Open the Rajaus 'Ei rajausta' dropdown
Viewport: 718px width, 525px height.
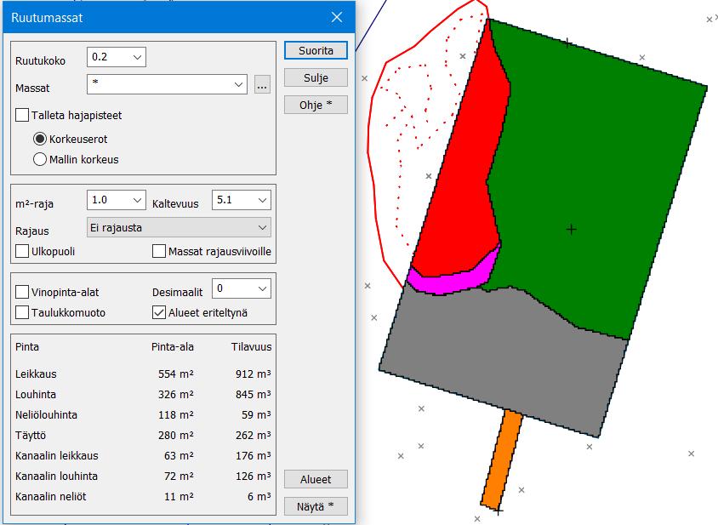click(179, 228)
